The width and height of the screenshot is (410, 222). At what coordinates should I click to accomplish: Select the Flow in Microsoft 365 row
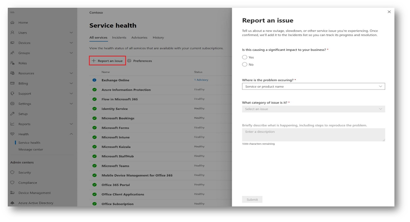tap(160, 99)
